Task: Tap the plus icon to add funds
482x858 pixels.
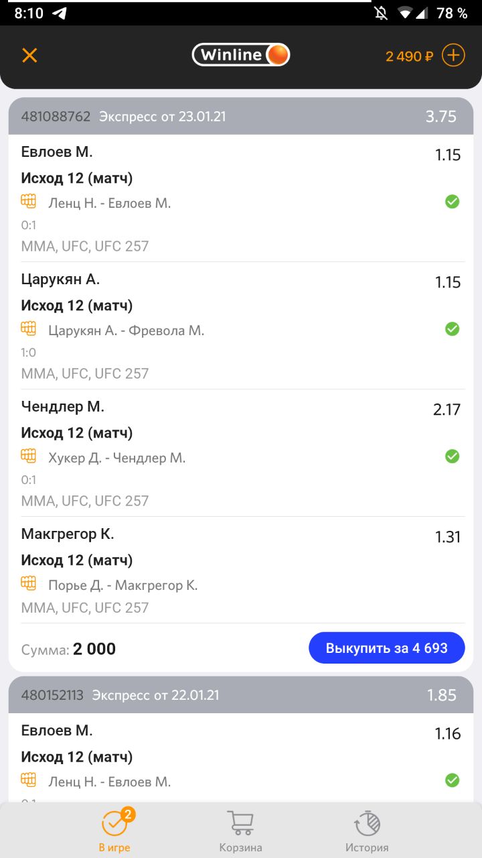Action: point(453,55)
